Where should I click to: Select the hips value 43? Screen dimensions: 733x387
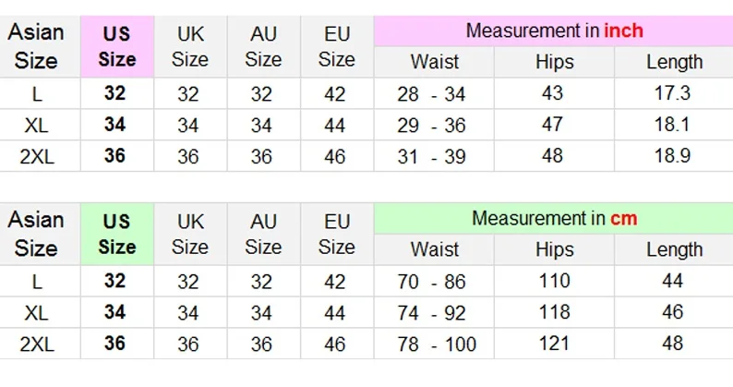click(x=553, y=94)
